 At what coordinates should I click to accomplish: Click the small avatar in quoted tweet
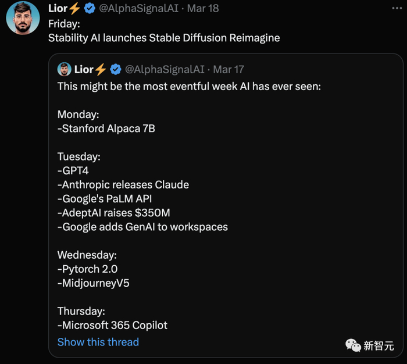click(64, 69)
